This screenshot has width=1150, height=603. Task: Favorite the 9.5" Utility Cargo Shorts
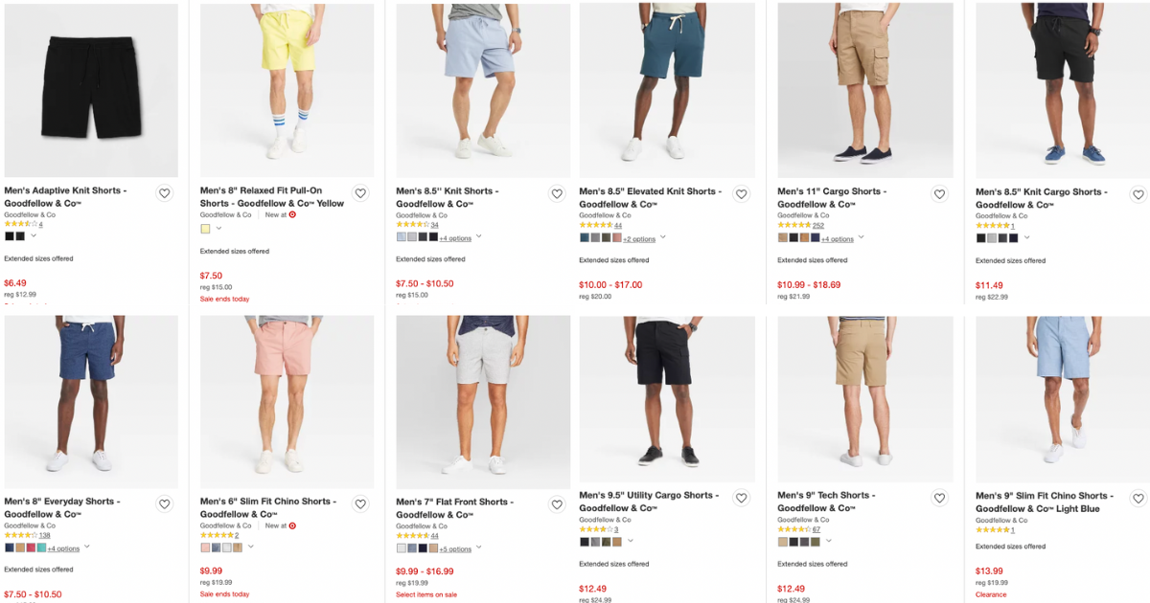point(741,498)
